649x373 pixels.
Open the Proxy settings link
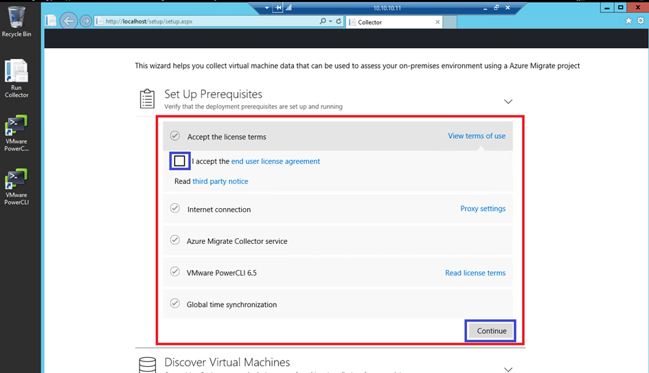coord(483,209)
